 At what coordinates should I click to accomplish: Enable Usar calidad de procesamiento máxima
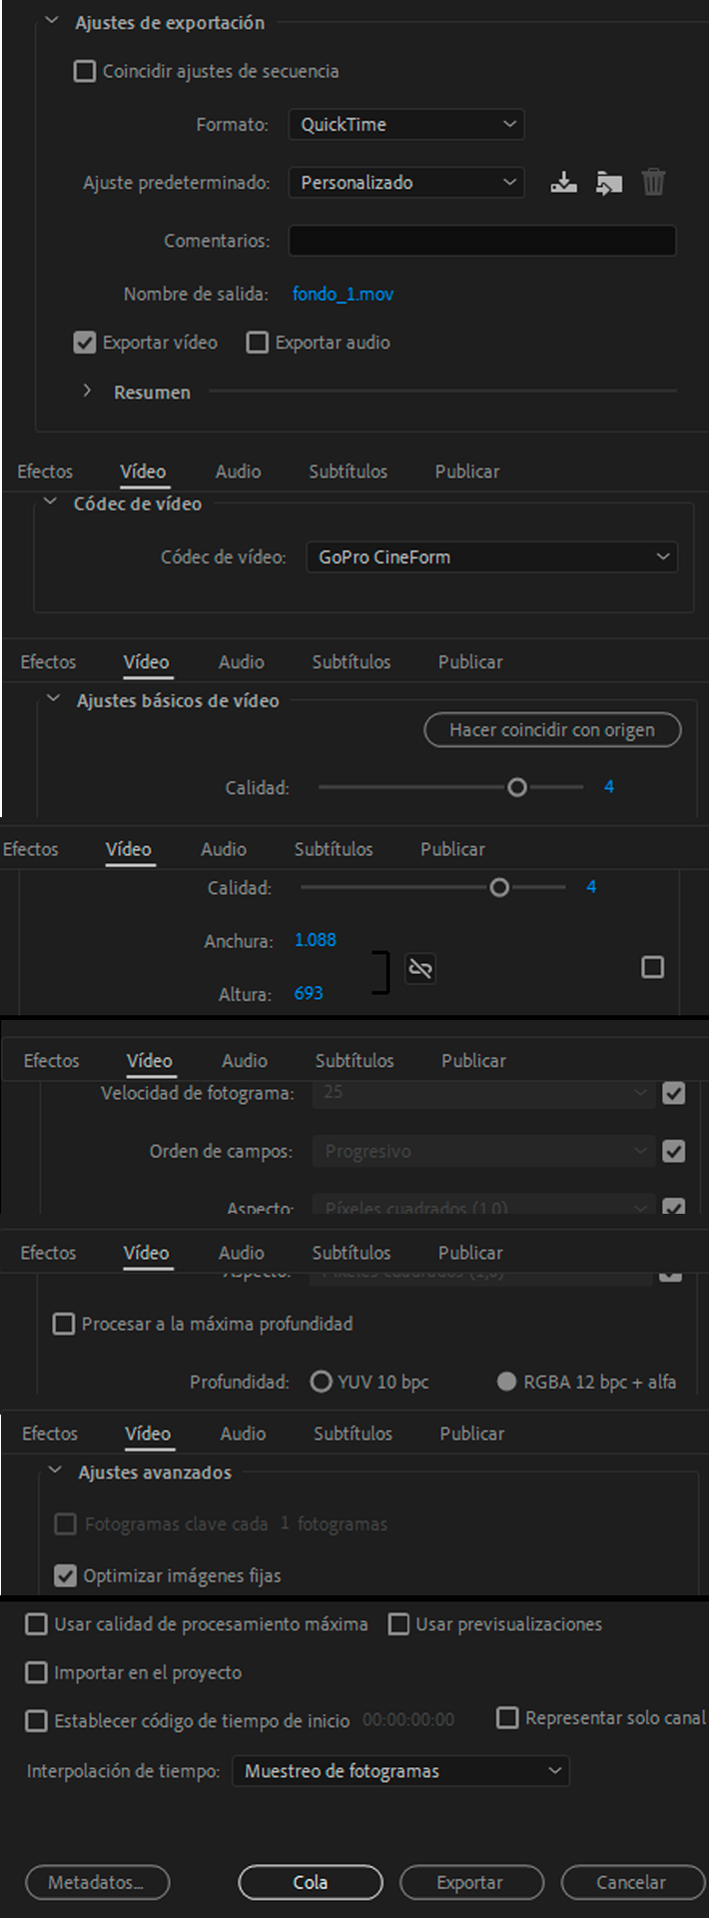(x=36, y=1624)
